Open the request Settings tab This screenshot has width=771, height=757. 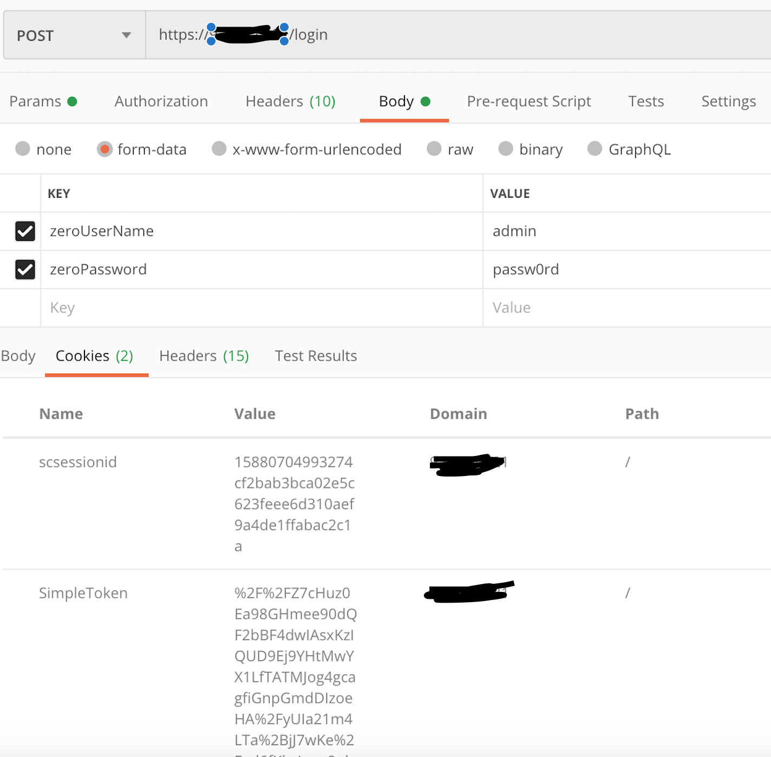[x=728, y=101]
